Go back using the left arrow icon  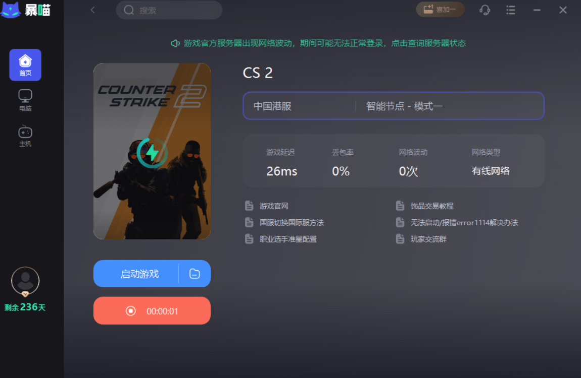(x=92, y=10)
